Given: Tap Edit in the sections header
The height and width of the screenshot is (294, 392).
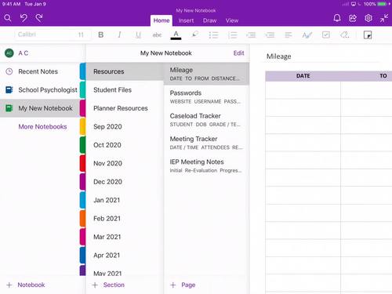Looking at the screenshot, I should click(238, 53).
